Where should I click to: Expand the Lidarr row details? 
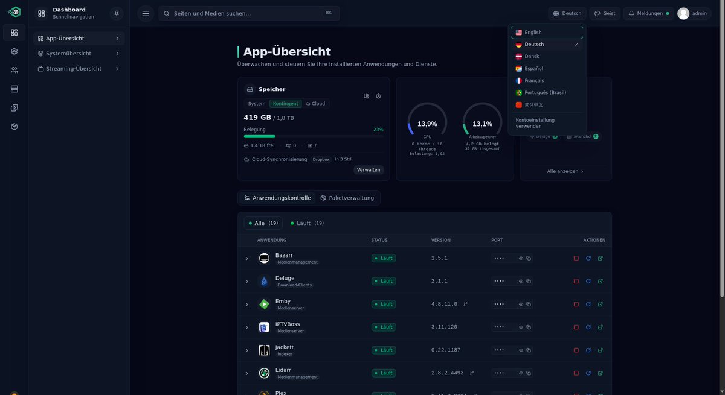coord(246,373)
